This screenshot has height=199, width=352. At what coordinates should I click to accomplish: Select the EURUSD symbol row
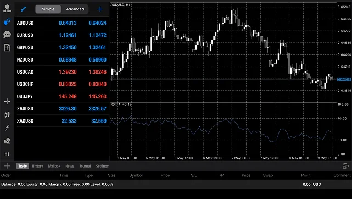point(62,35)
